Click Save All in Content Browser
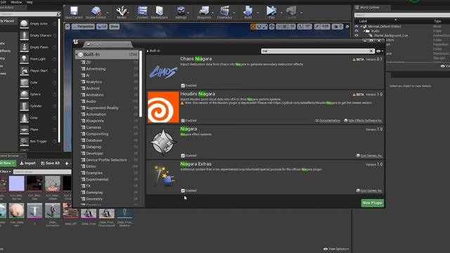Image resolution: width=450 pixels, height=253 pixels. coord(50,163)
